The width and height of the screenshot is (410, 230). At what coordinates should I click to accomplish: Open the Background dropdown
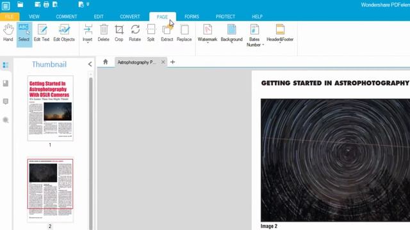232,33
